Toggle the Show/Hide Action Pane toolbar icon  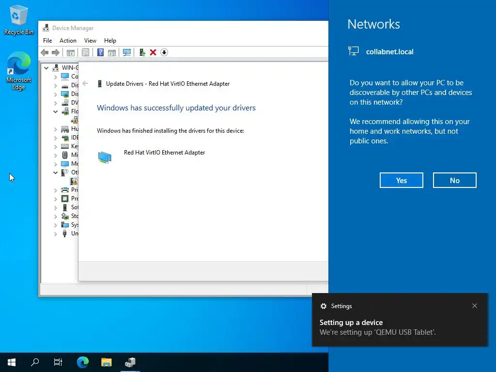[112, 52]
